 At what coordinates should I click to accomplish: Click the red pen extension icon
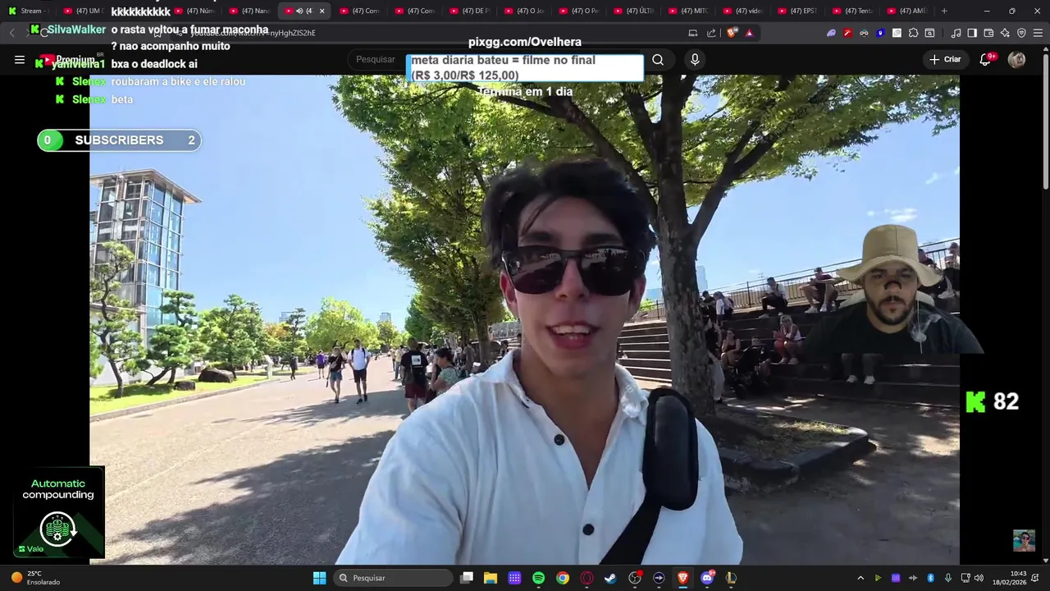[847, 33]
